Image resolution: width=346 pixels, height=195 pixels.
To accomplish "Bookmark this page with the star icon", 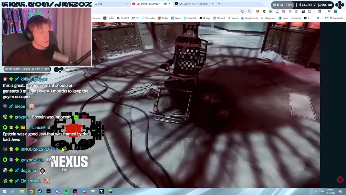I will 249,11.
